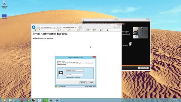This screenshot has height=102, width=181.
Task: Click Guardar in the RoboForm toolbar
Action: (x=96, y=30)
